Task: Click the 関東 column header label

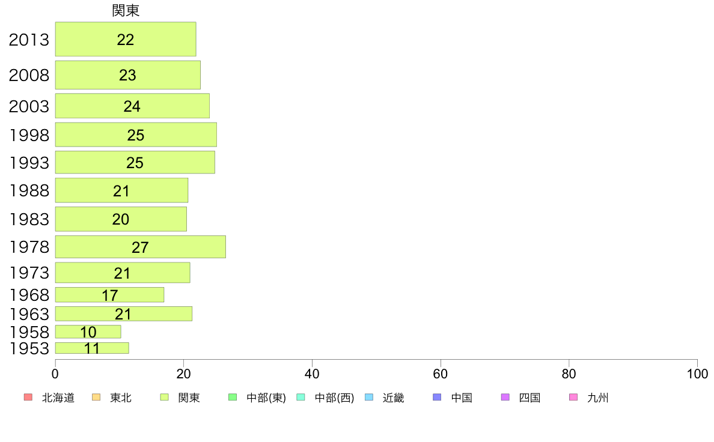Action: click(126, 10)
